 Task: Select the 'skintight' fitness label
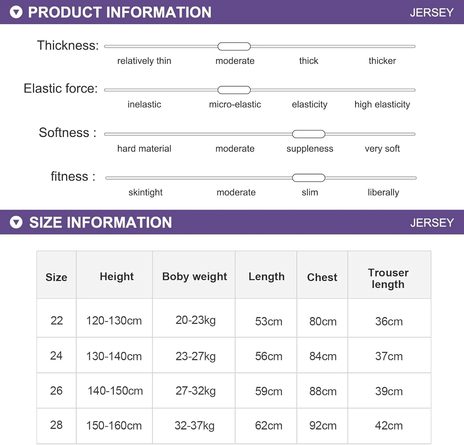coord(145,192)
